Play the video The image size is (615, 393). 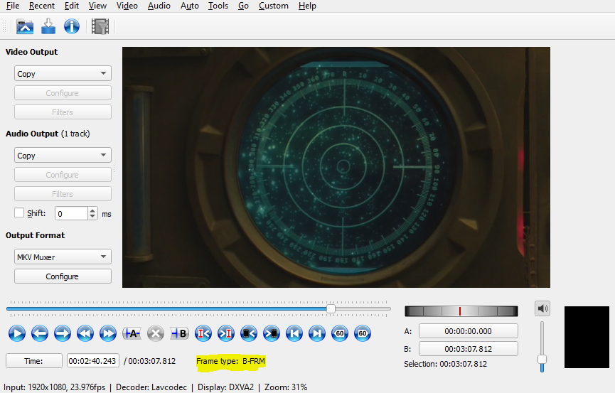click(x=17, y=333)
